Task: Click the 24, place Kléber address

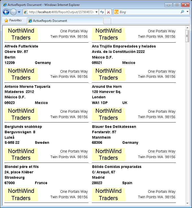Action: (x=19, y=172)
